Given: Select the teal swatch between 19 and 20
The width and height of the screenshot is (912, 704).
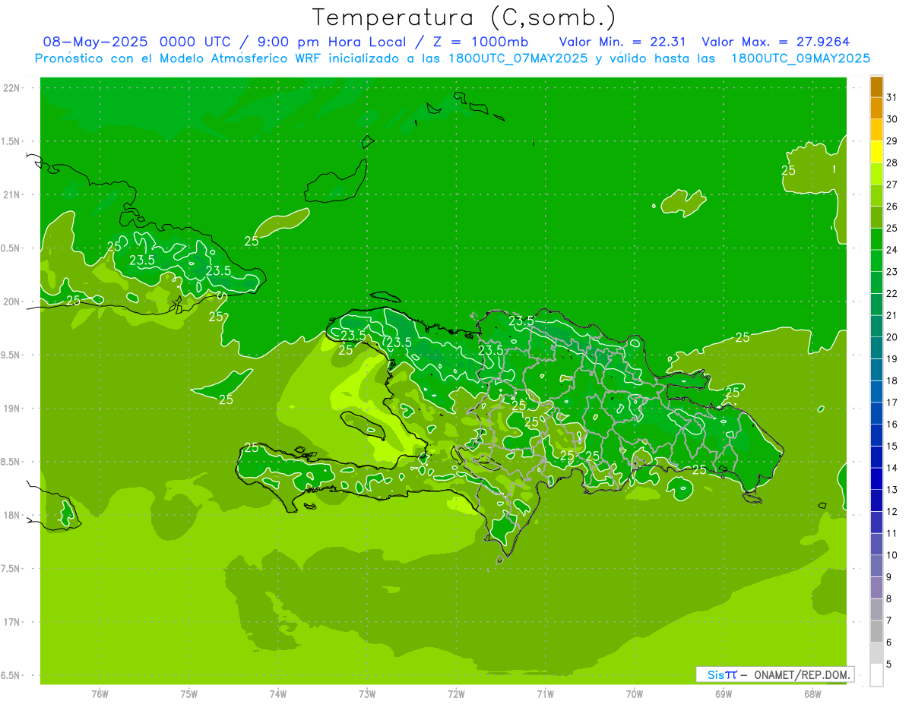Looking at the screenshot, I should 876,348.
